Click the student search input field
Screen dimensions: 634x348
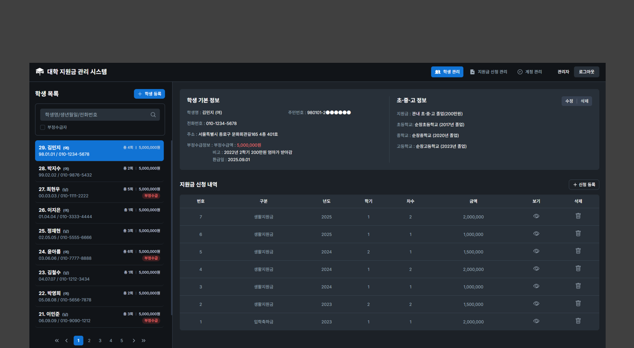95,115
